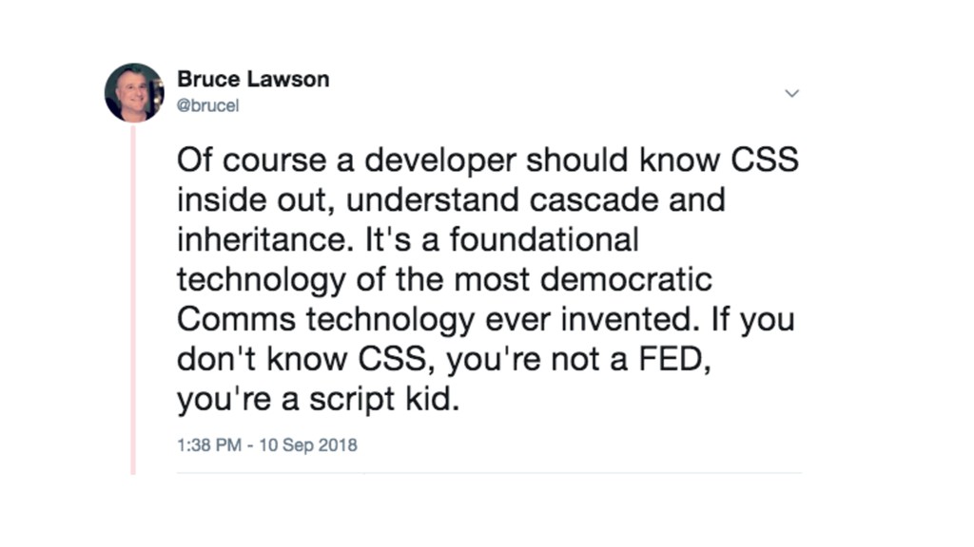Open the 1:38 PM tweet timestamp

pos(209,445)
